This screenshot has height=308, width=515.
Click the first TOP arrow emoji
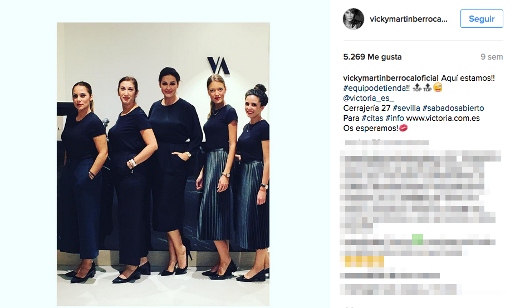[417, 88]
